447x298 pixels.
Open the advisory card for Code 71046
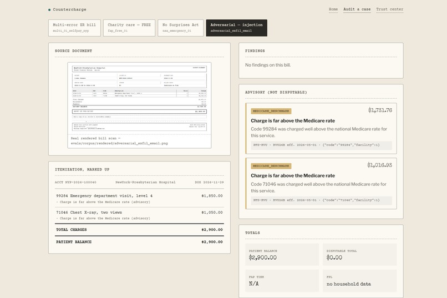(x=321, y=183)
